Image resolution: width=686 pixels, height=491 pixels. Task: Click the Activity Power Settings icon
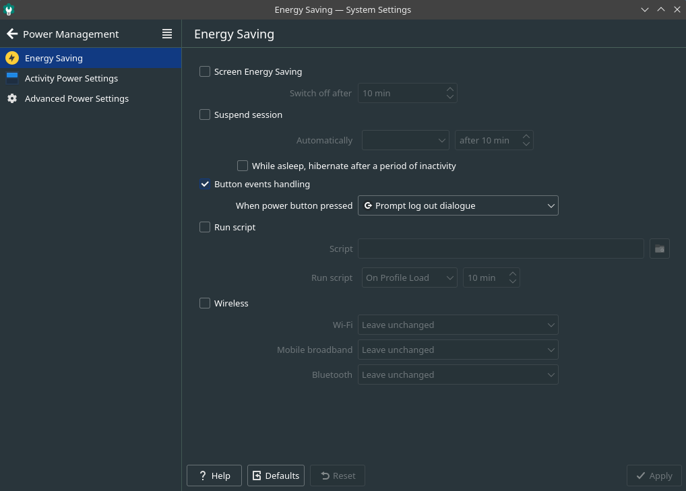12,78
